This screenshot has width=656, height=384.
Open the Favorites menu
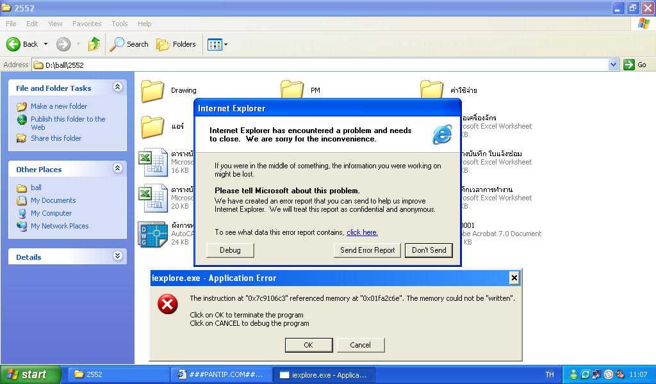[x=86, y=24]
